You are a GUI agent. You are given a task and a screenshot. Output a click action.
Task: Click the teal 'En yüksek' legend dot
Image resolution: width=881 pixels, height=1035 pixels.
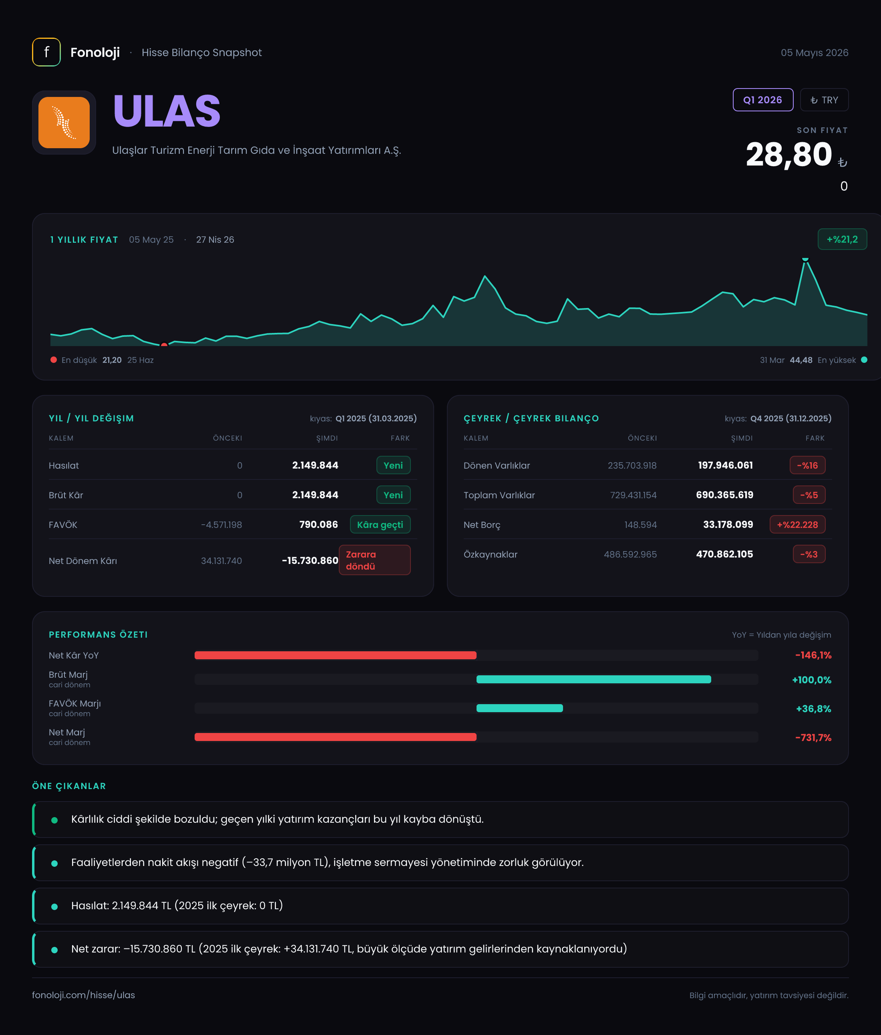coord(864,360)
